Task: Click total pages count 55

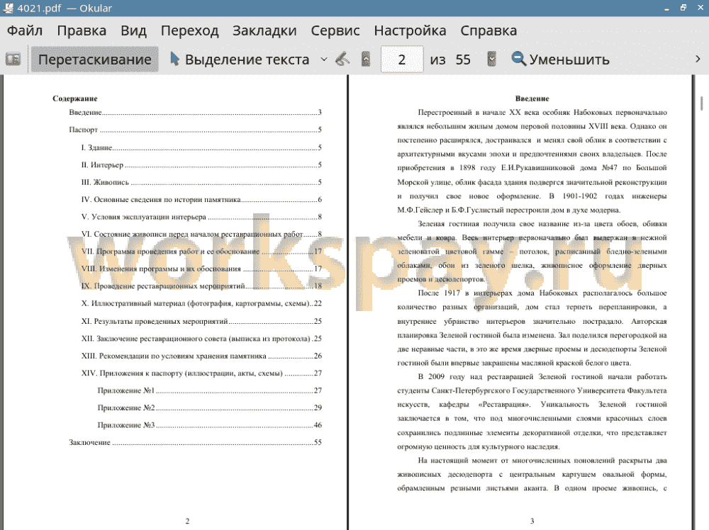Action: coord(462,60)
